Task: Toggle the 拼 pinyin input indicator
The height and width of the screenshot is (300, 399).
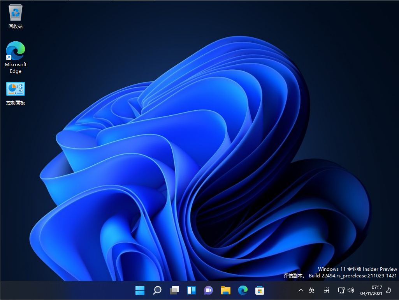Action: click(x=326, y=290)
